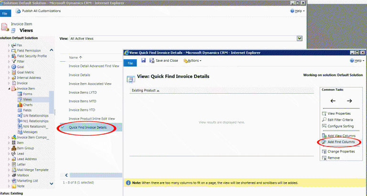
Task: Click the Lead Address entity icon
Action: pos(14,159)
